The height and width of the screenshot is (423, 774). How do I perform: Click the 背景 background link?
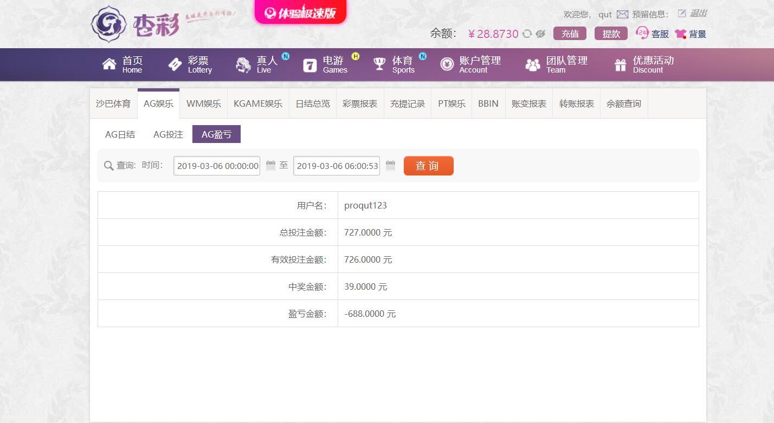pyautogui.click(x=698, y=34)
